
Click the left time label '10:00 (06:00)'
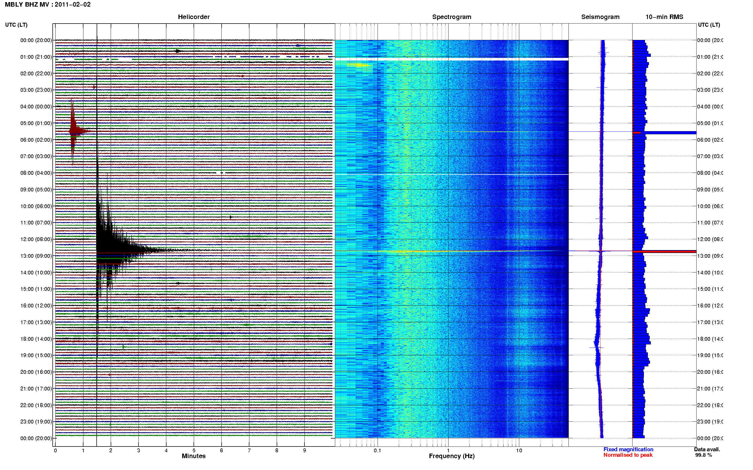click(x=36, y=206)
